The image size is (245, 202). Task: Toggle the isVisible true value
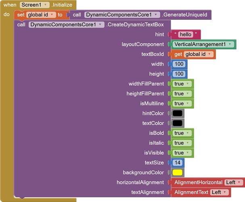point(182,153)
